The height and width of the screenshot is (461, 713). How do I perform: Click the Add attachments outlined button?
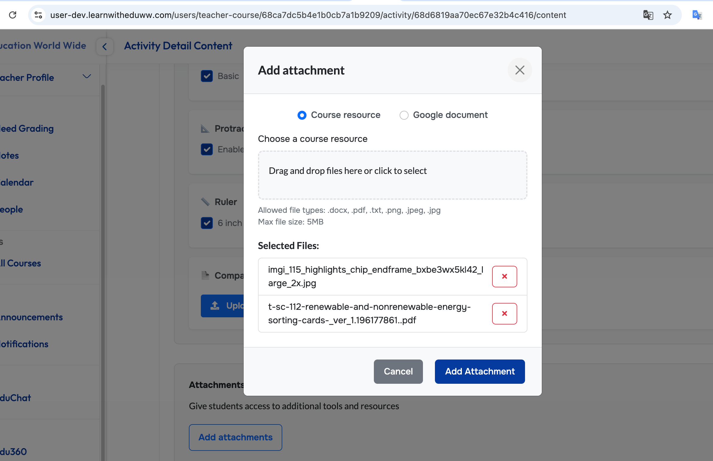coord(235,437)
